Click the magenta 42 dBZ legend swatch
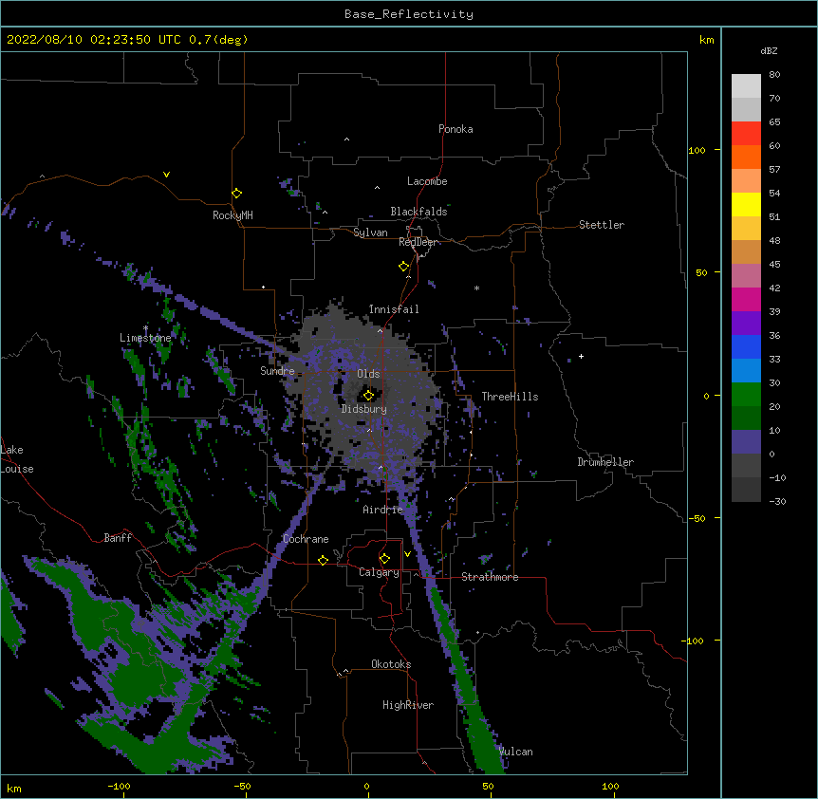 746,299
